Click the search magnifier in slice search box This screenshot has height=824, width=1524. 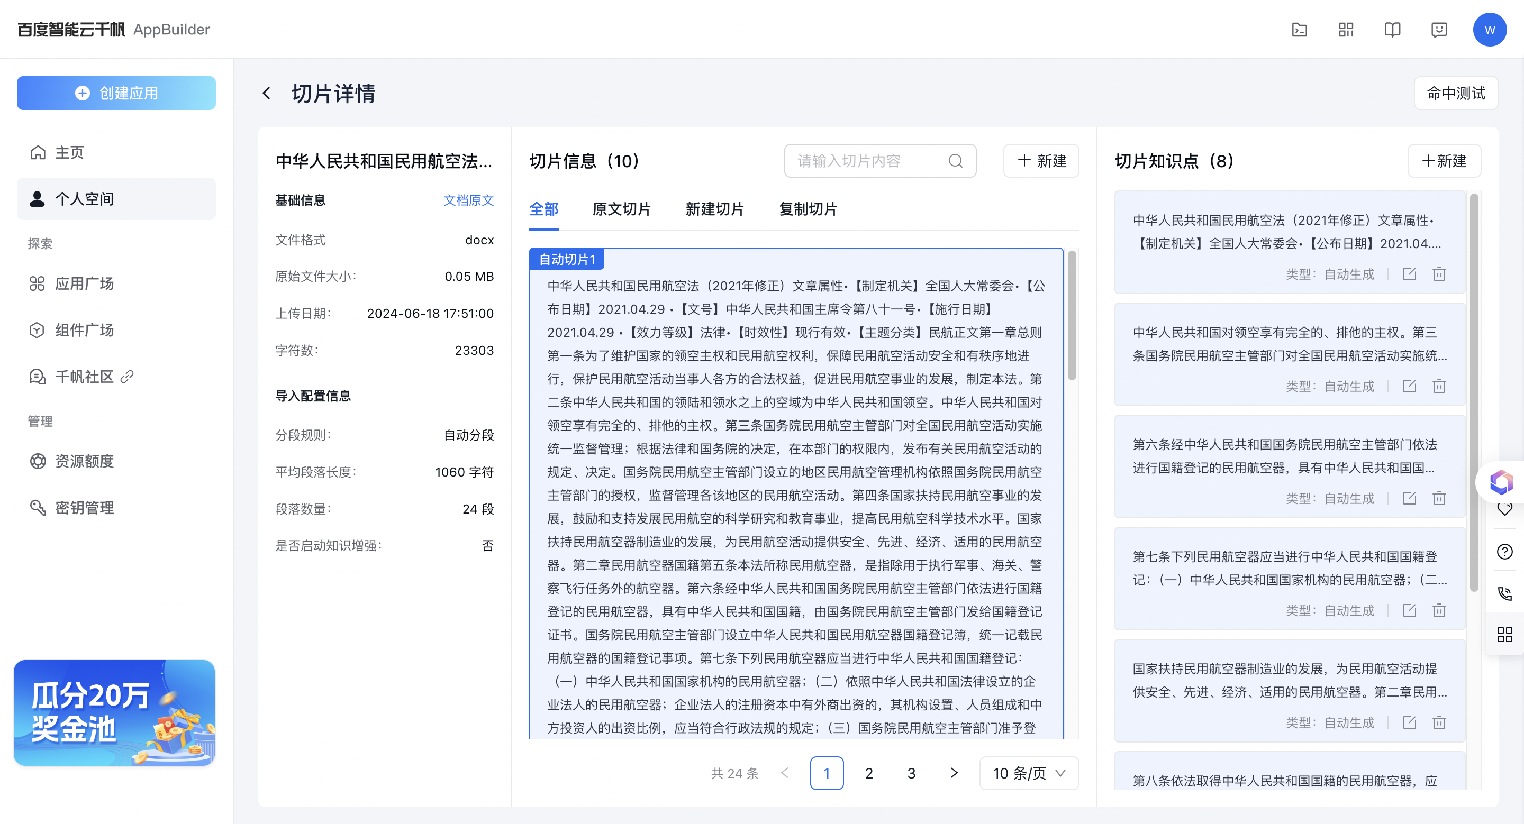pos(956,161)
